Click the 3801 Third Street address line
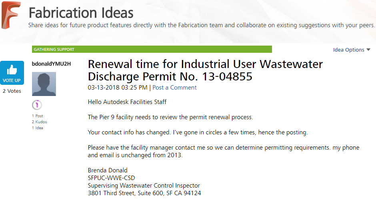The height and width of the screenshot is (200, 376). 144,193
